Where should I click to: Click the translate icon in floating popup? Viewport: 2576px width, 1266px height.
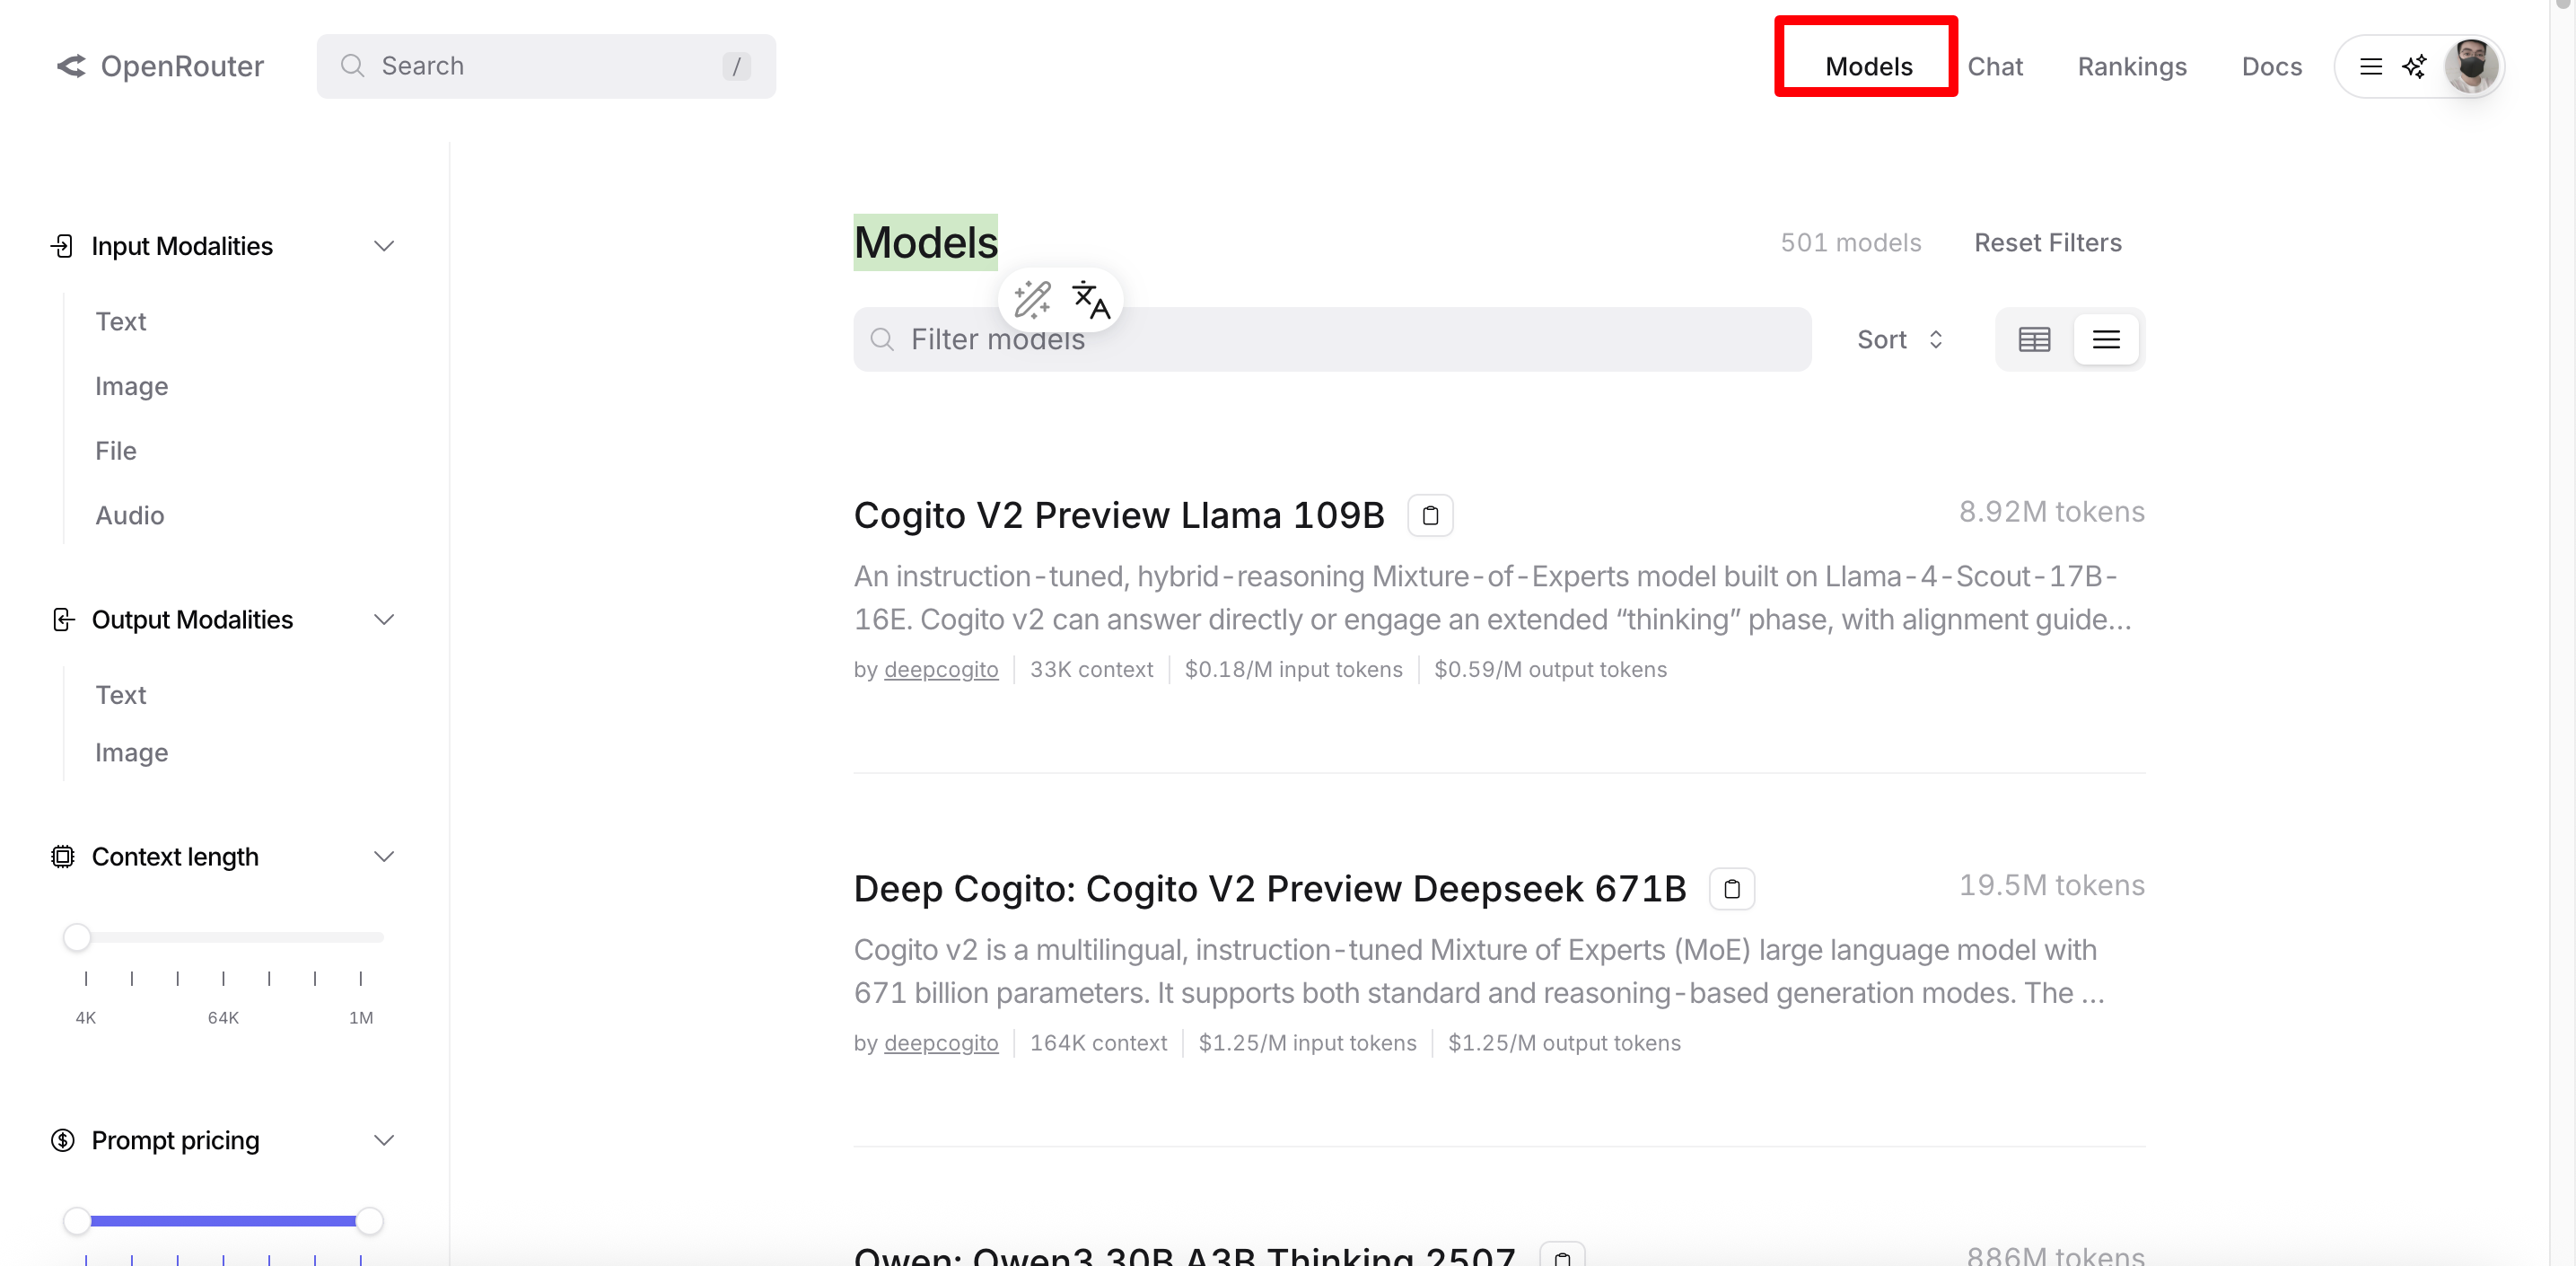click(1090, 300)
